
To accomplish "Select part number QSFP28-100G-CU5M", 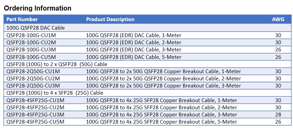I will tap(31, 57).
